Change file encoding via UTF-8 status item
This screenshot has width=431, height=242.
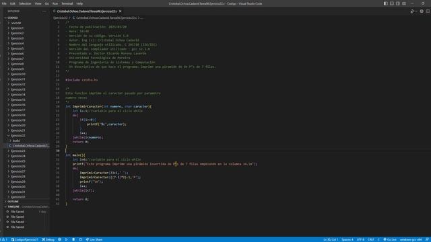(x=360, y=239)
